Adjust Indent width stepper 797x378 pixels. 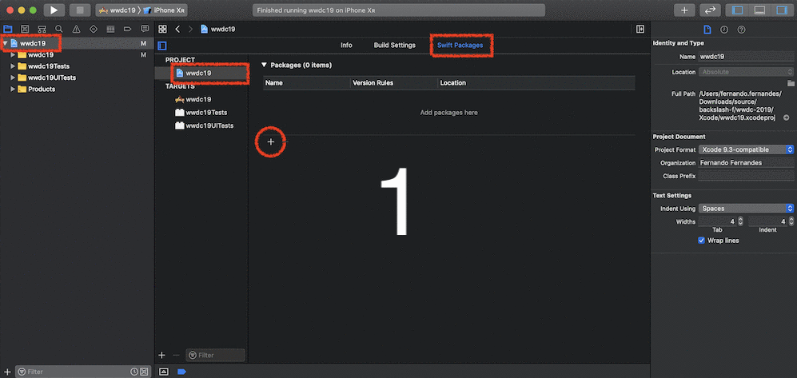(791, 221)
